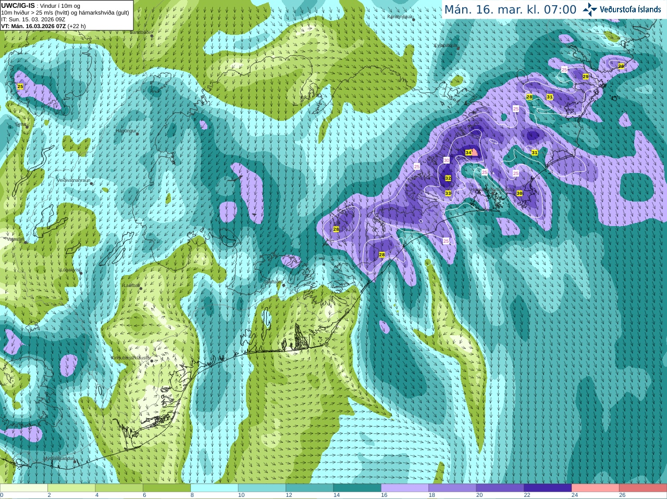Click the Sandbúðir station label
The height and width of the screenshot is (499, 667).
point(140,32)
